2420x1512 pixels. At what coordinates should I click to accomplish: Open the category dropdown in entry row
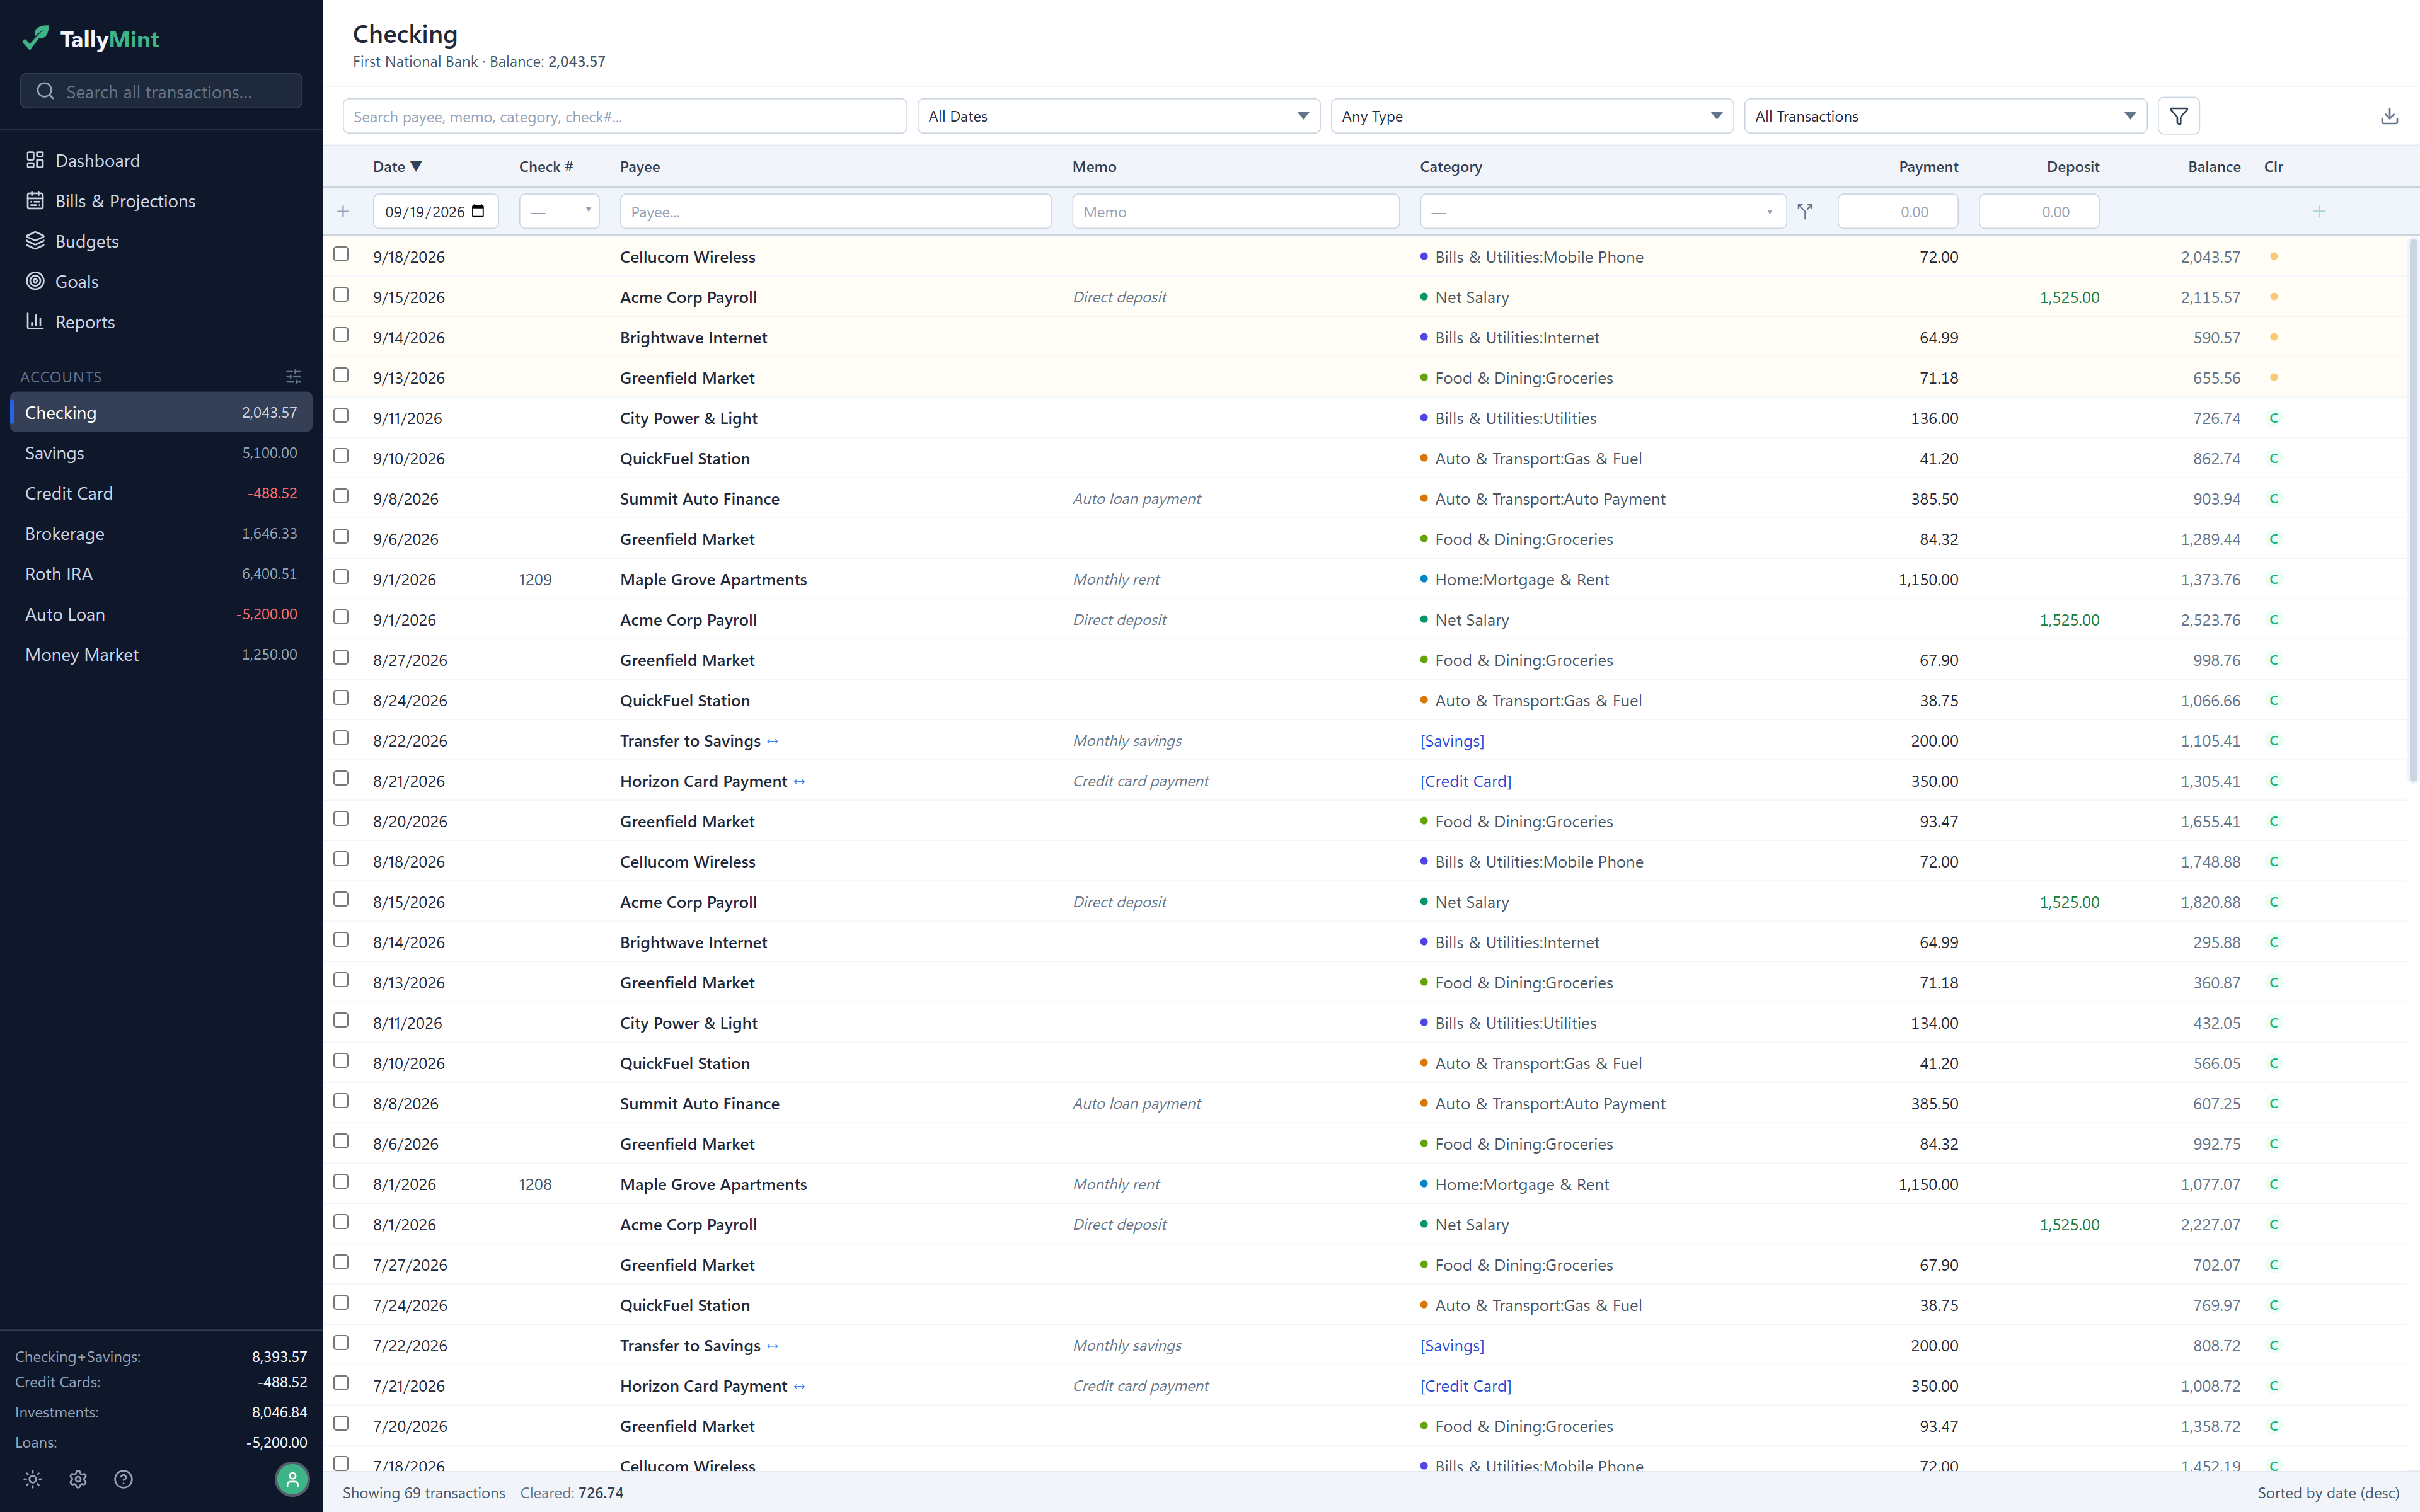coord(1602,211)
